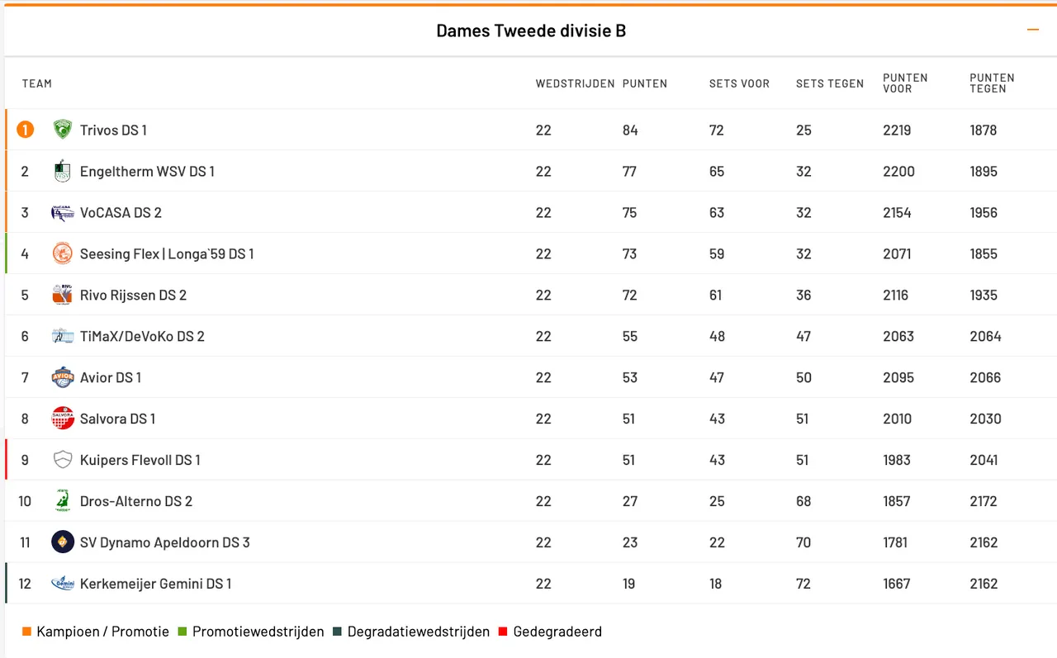Click the Wedstrijden column header

pos(575,83)
